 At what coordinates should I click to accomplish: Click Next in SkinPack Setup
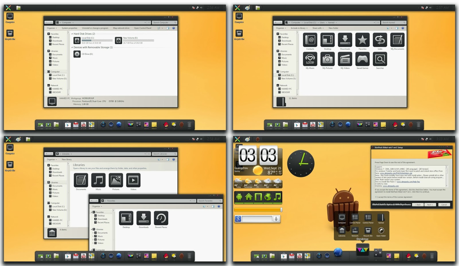point(430,205)
